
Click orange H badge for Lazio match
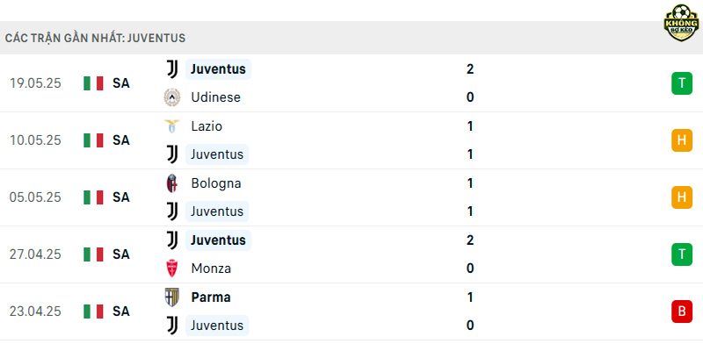[x=682, y=140]
